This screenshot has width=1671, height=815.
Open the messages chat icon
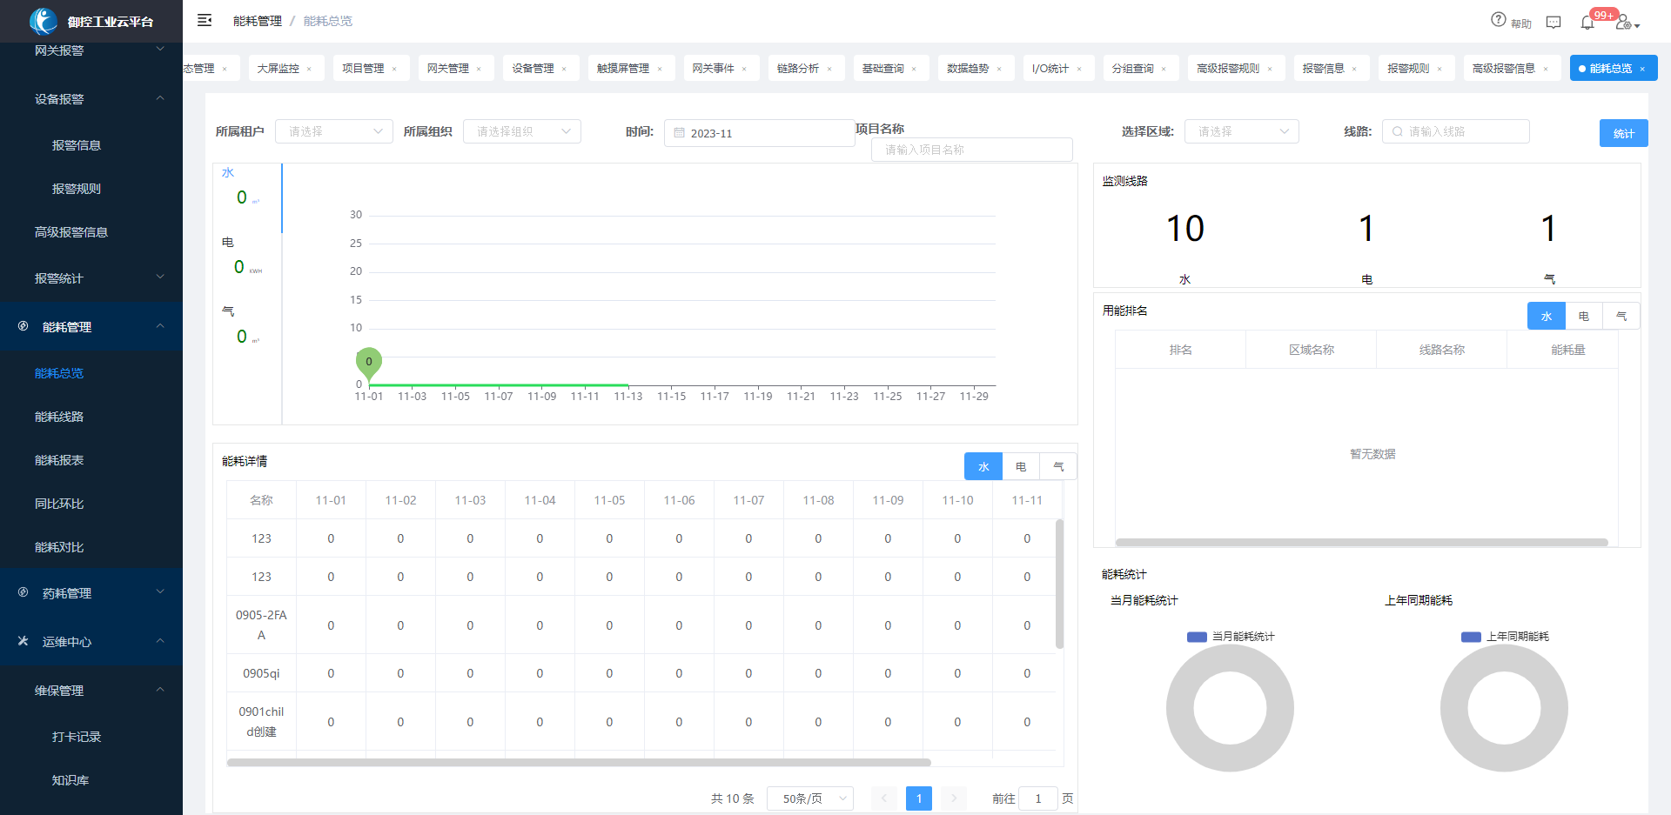1554,22
